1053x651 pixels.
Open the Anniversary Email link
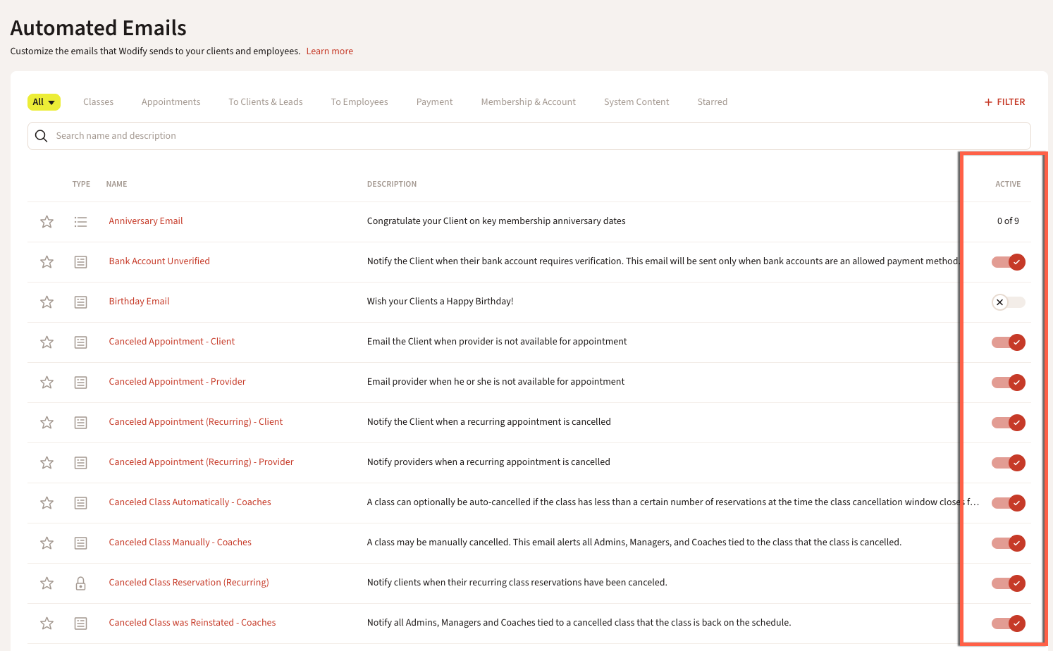pos(146,221)
